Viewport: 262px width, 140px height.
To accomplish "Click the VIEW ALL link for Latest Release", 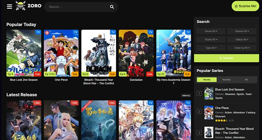I will 186,96.
